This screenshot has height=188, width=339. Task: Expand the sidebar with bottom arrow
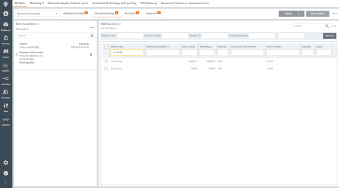[6, 183]
